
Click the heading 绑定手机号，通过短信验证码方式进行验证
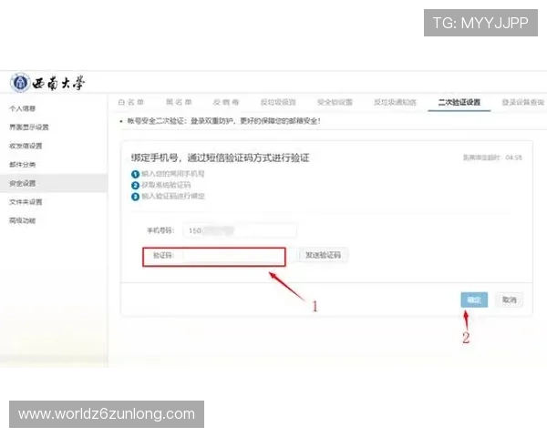point(220,158)
